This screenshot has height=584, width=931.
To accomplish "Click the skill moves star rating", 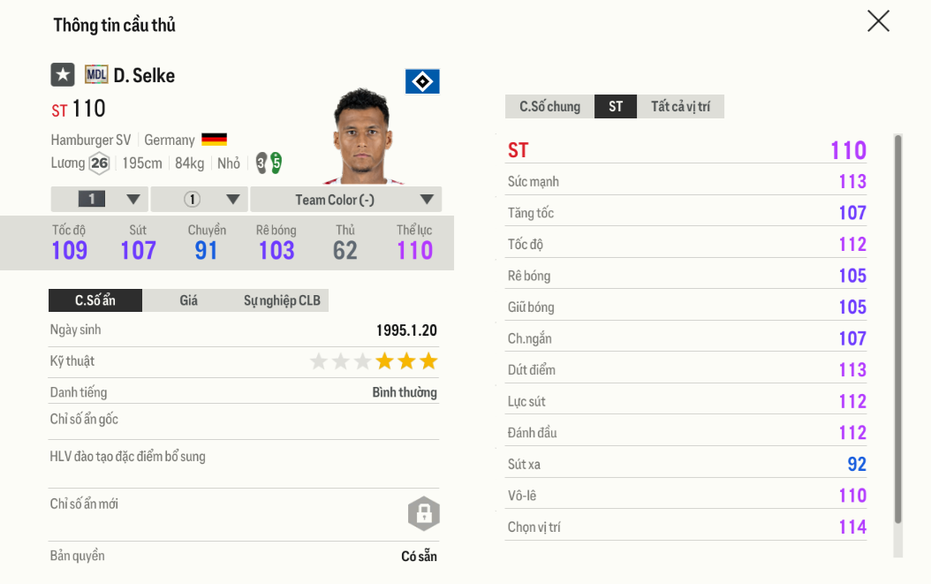I will tap(373, 361).
